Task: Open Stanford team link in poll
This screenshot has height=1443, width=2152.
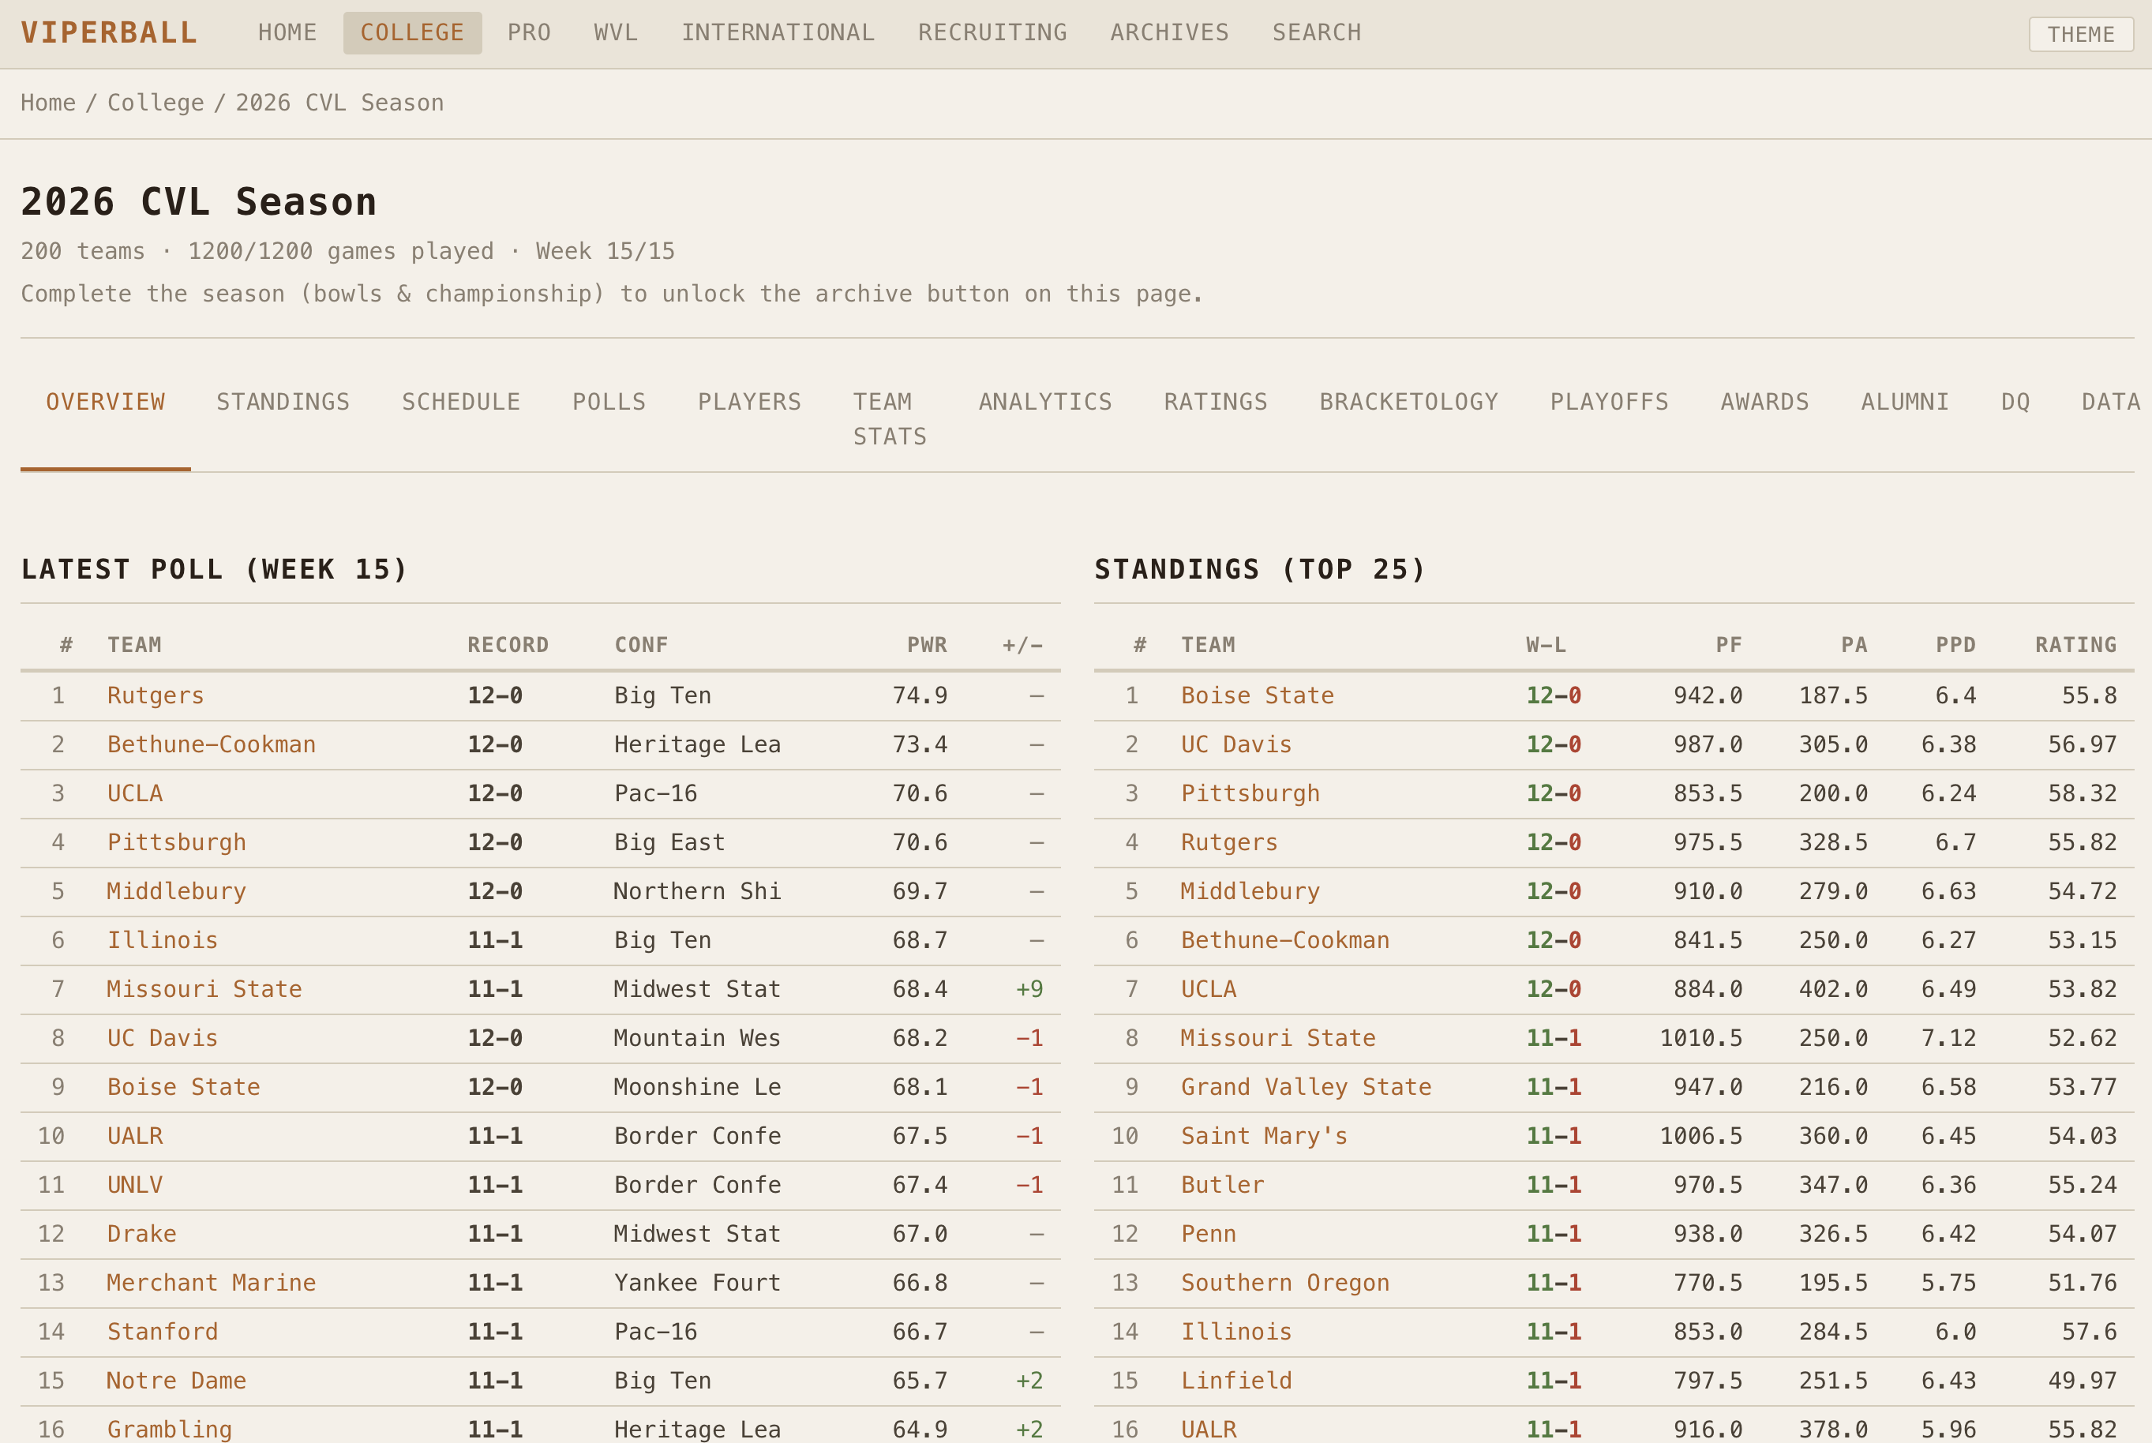Action: pyautogui.click(x=163, y=1332)
